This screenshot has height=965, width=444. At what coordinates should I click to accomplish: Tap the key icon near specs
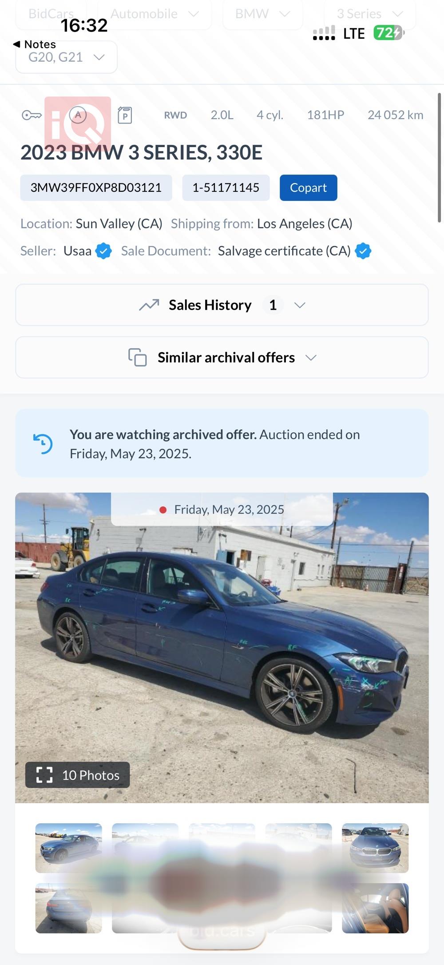click(x=32, y=116)
